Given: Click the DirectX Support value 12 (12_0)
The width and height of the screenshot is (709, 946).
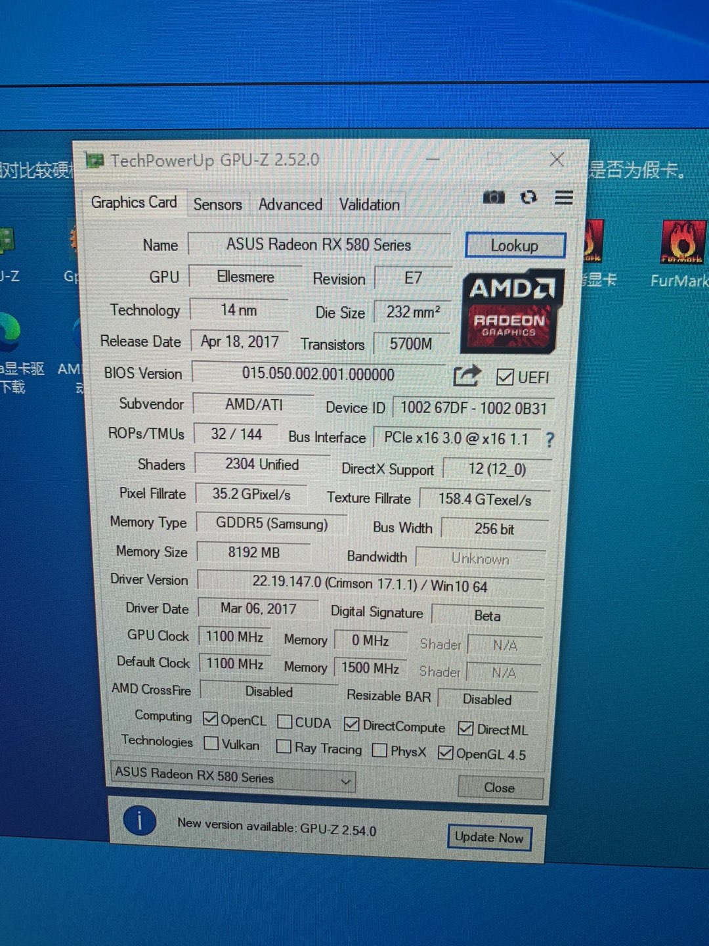Looking at the screenshot, I should 497,469.
